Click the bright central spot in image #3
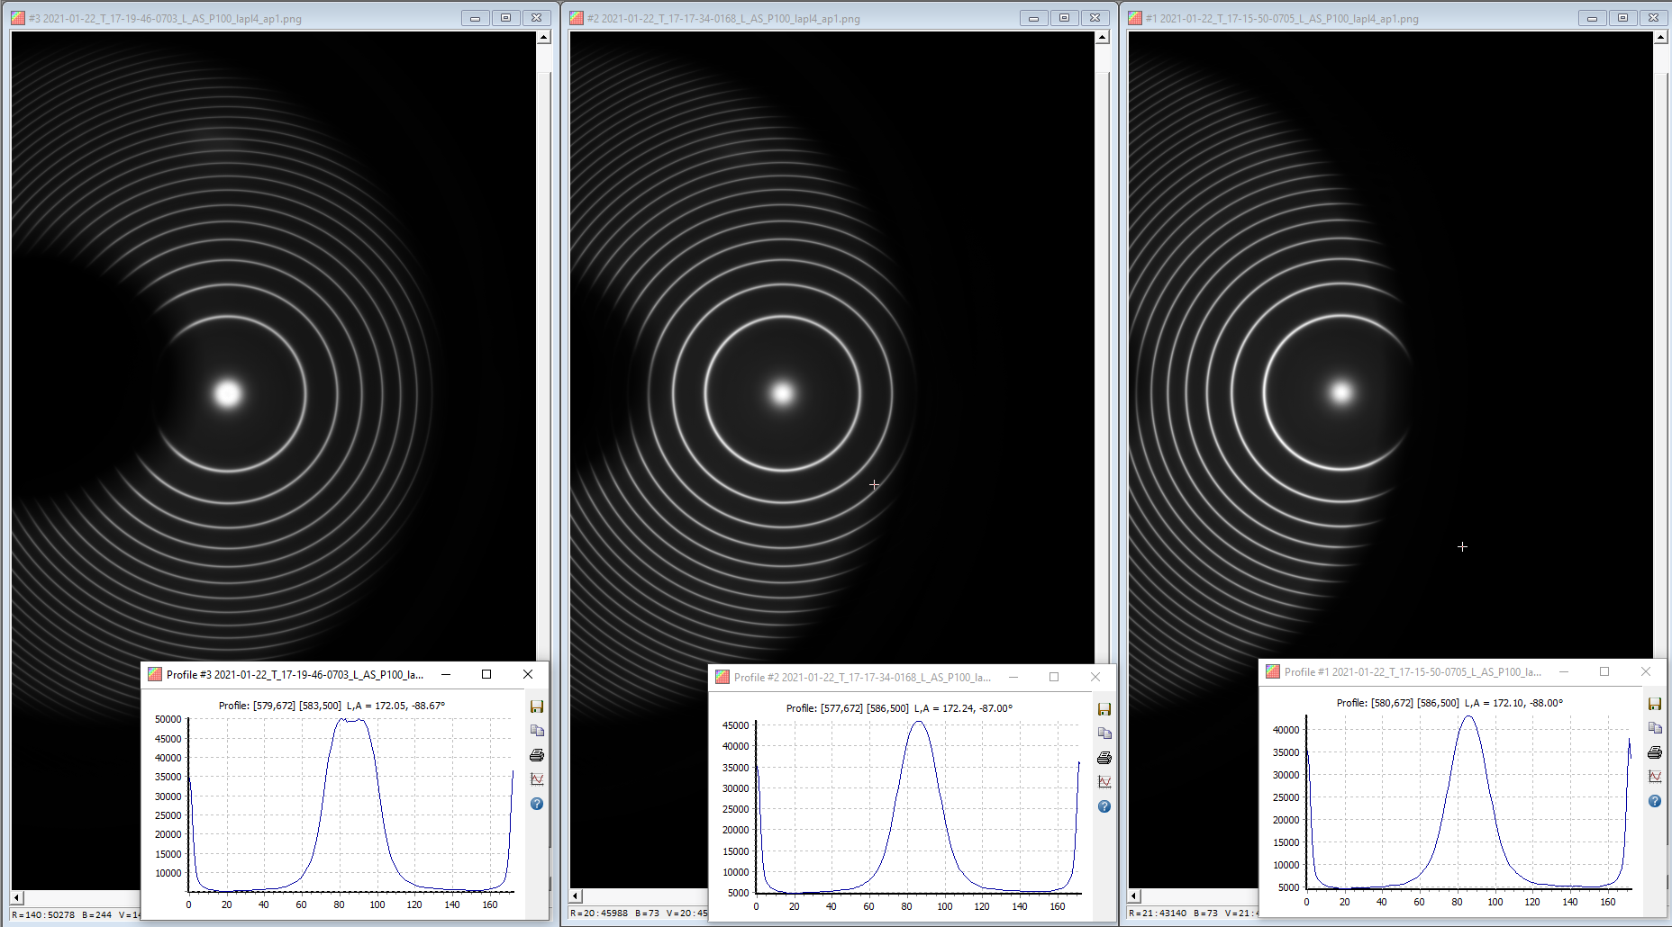Image resolution: width=1672 pixels, height=927 pixels. pos(228,393)
